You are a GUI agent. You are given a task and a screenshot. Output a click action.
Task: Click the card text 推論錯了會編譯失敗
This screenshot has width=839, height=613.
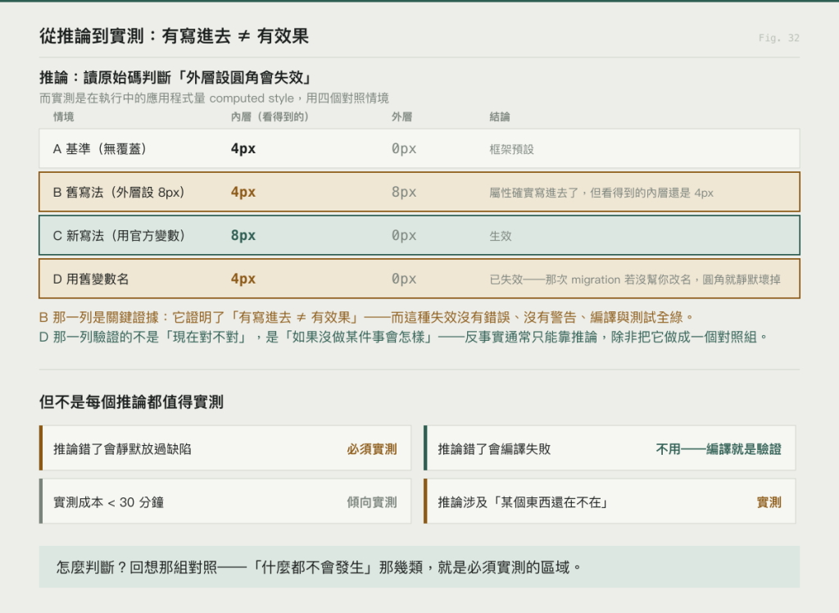click(494, 449)
